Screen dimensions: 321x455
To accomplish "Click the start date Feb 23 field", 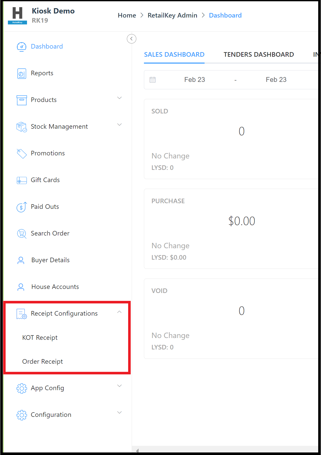I will 195,80.
